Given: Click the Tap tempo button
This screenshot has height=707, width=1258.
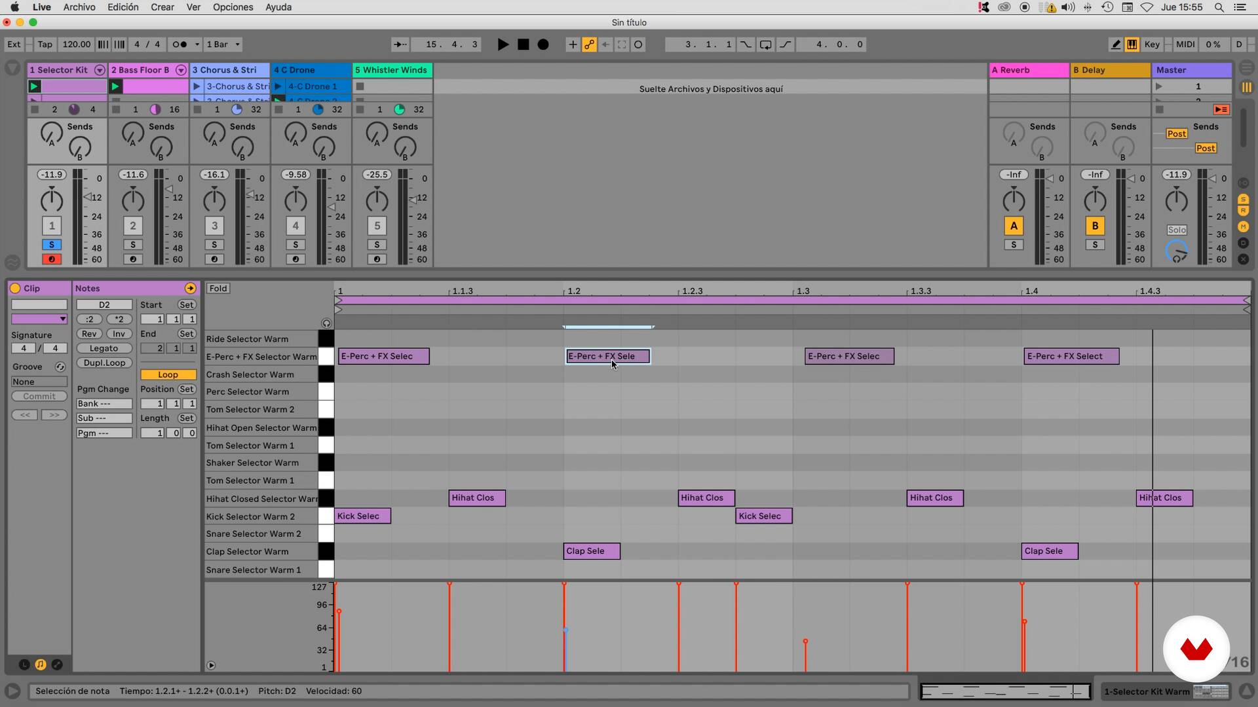Looking at the screenshot, I should coord(45,45).
